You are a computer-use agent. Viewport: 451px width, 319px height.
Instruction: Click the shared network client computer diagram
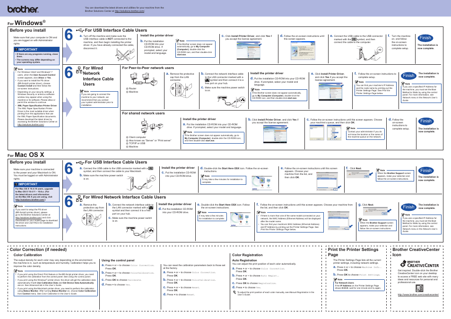[x=152, y=127]
